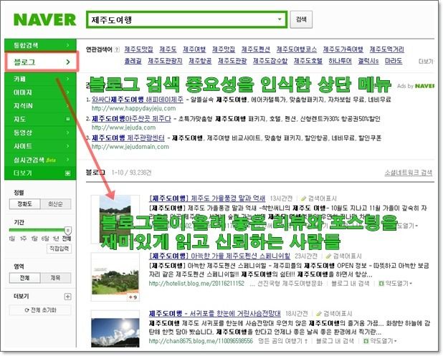Select 통합검색 menu item
443x356 pixels.
click(40, 45)
